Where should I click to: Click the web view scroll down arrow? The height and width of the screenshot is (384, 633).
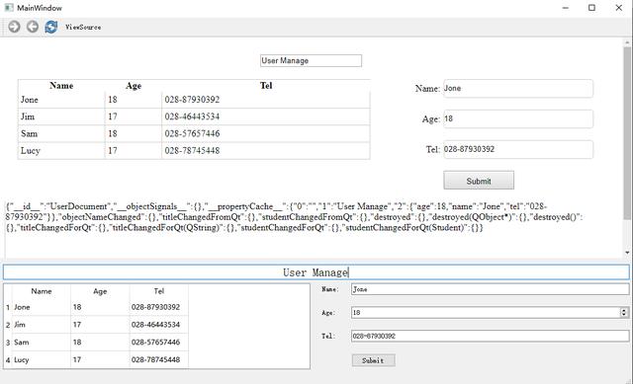(x=627, y=253)
